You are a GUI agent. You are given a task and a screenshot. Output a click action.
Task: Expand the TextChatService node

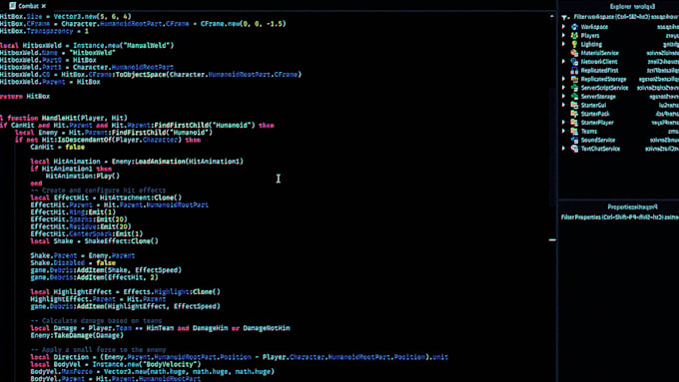tap(564, 149)
